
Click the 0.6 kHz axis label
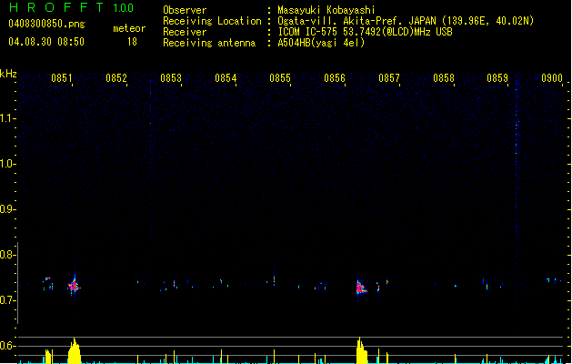coord(7,346)
